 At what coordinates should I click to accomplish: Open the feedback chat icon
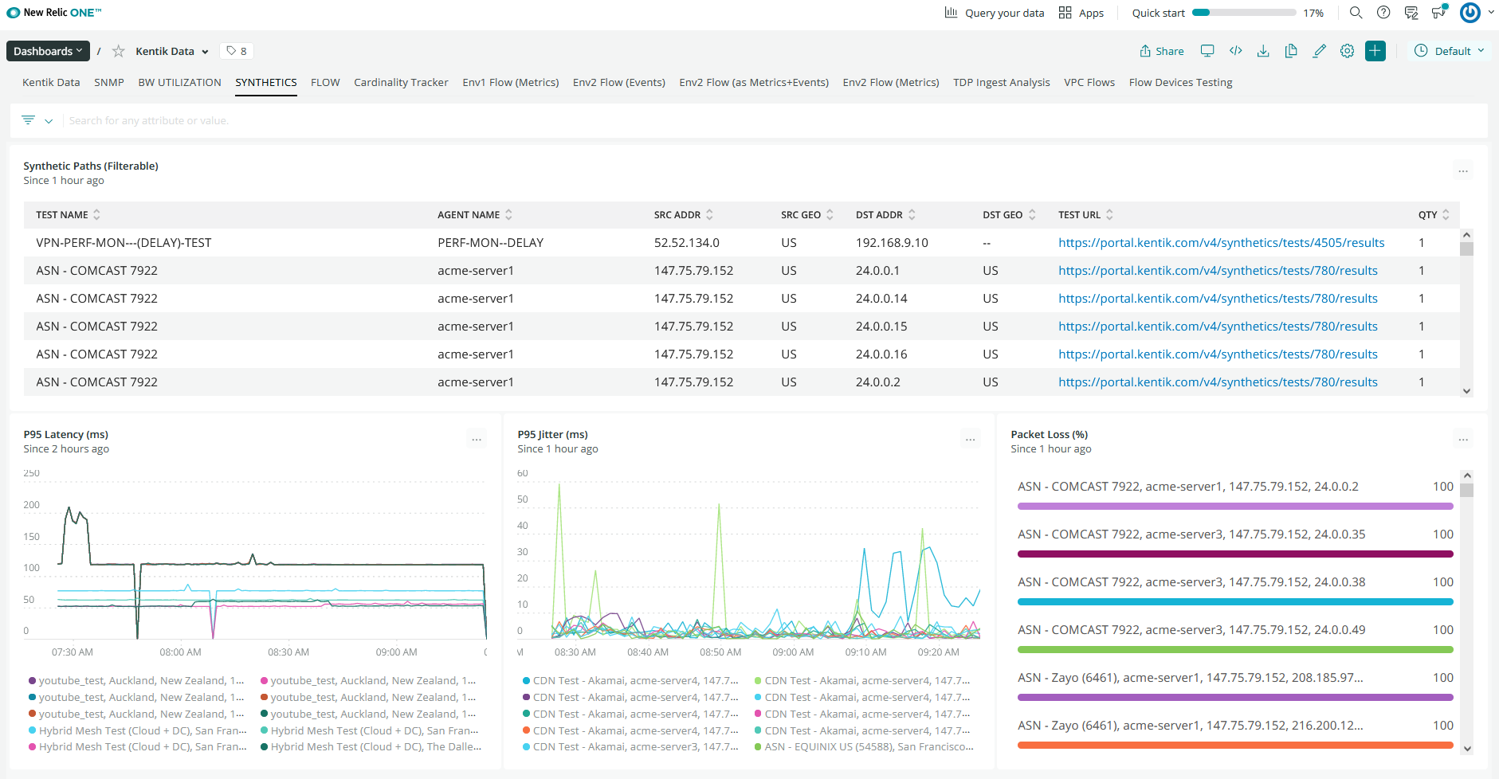(x=1411, y=13)
